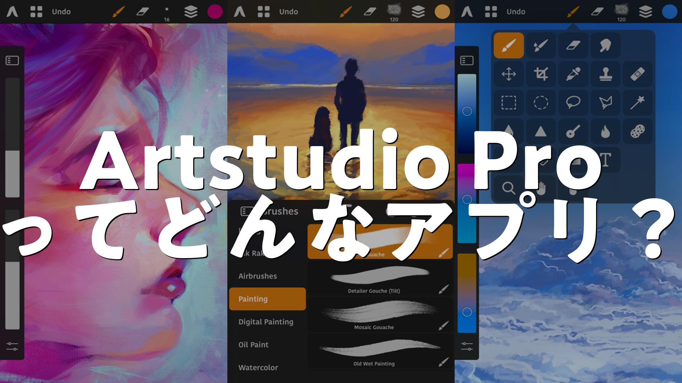Open slider settings at the left sidebar bottom
This screenshot has width=682, height=383.
[x=12, y=346]
